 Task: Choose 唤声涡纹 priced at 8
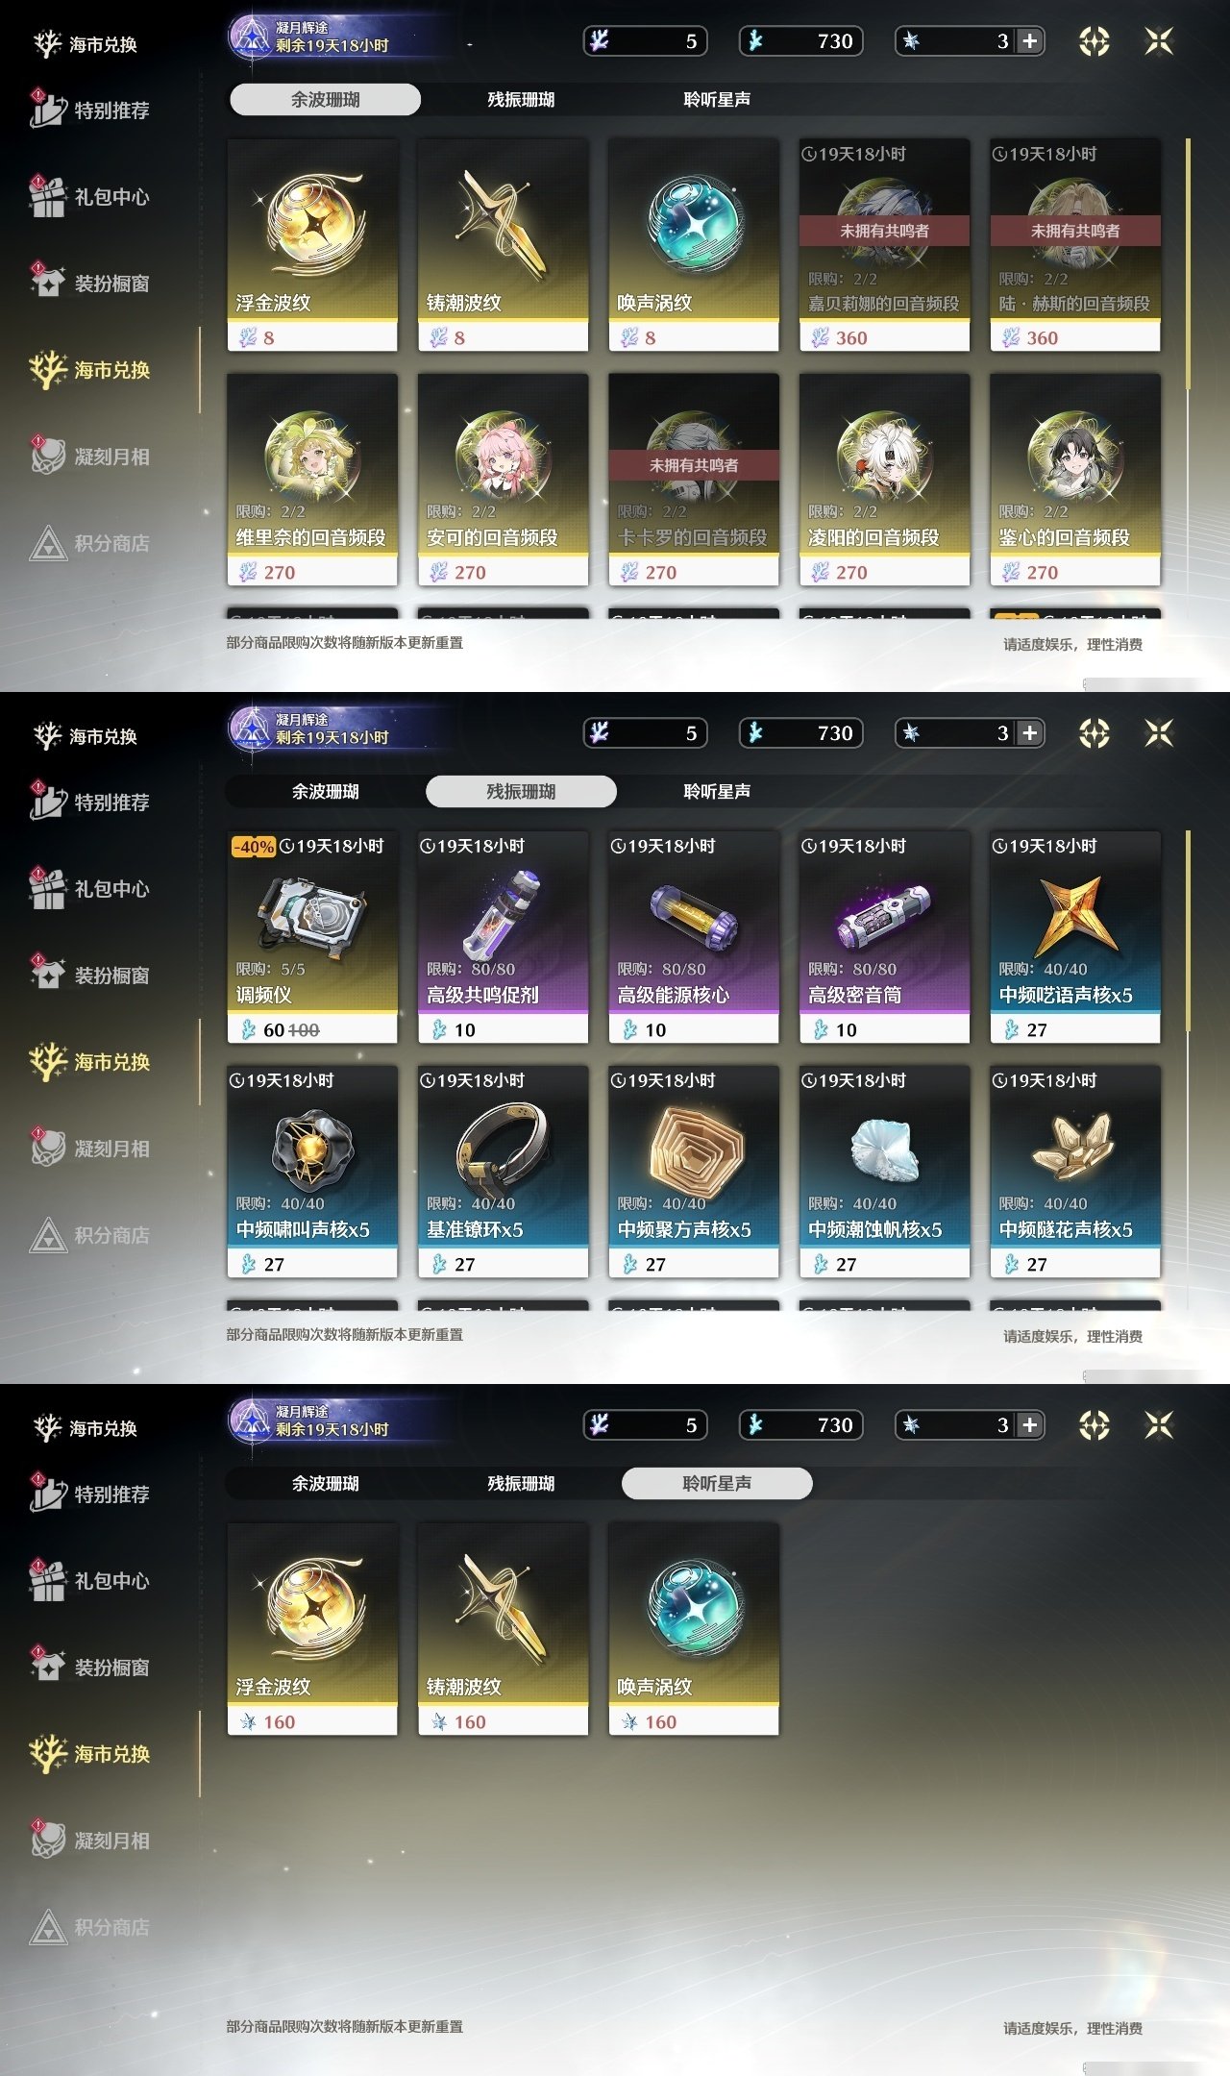694,246
